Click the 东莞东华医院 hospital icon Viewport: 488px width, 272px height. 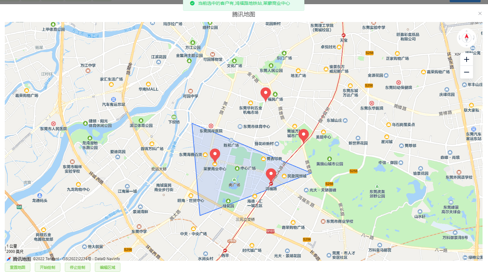(x=372, y=103)
